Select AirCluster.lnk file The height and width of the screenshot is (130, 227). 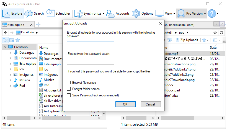coord(53,106)
